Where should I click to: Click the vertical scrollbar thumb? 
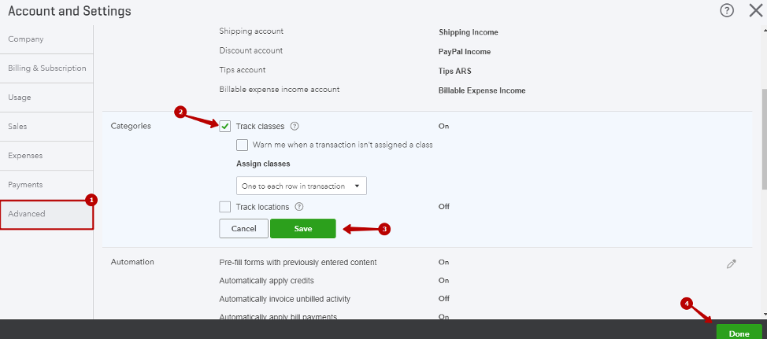point(763,139)
